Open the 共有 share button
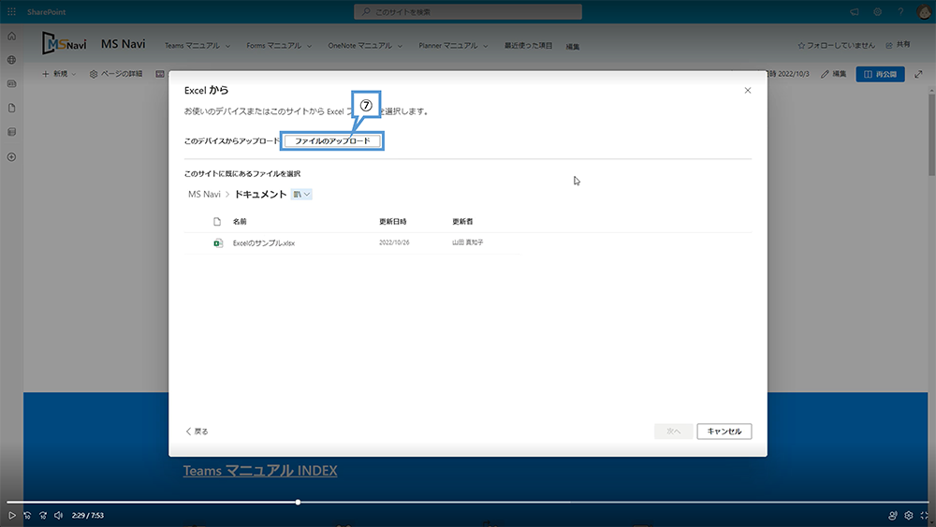 coord(899,45)
